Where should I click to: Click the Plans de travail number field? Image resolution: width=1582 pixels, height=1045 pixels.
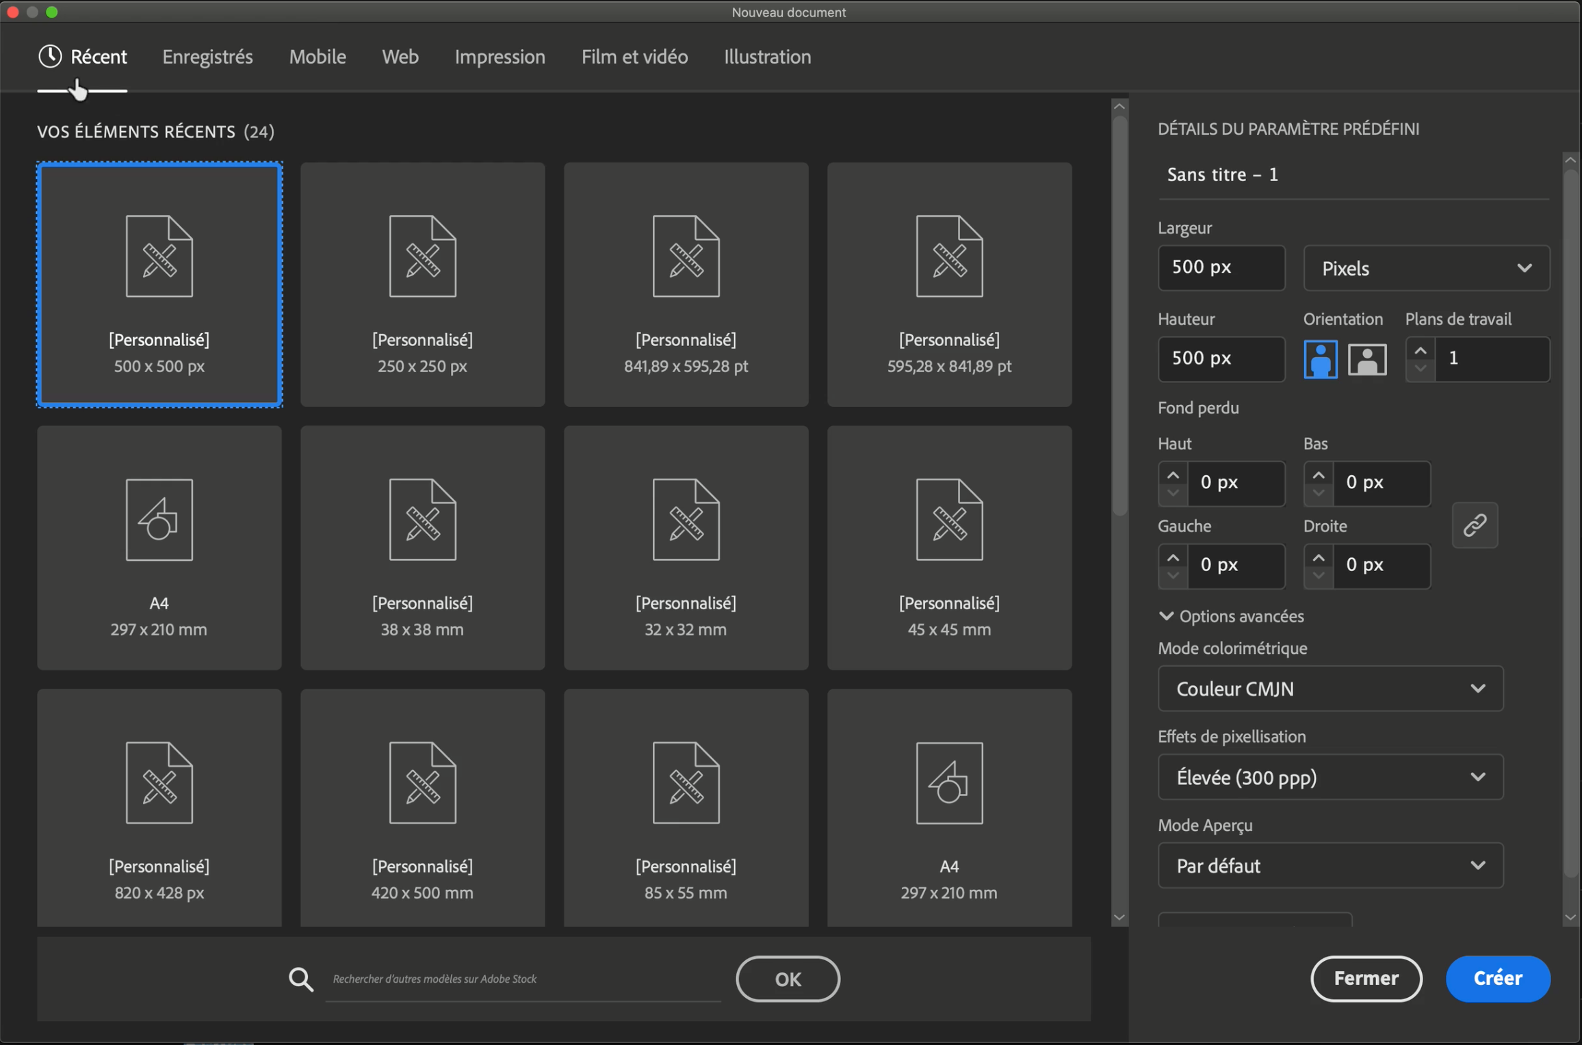click(1492, 358)
